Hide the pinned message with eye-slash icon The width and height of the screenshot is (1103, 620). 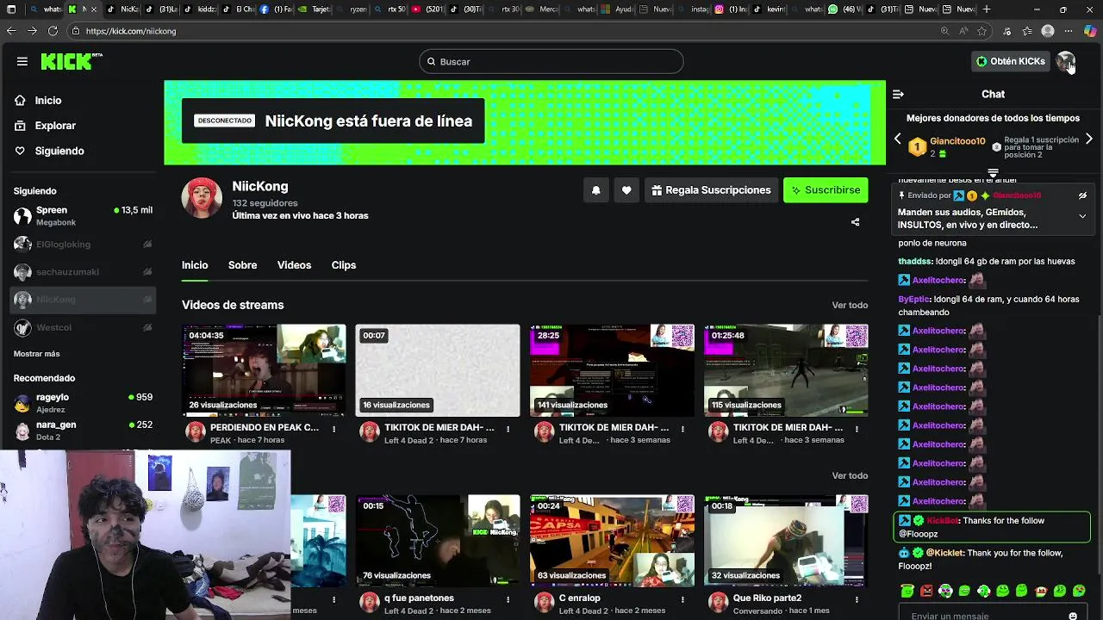pyautogui.click(x=1082, y=196)
